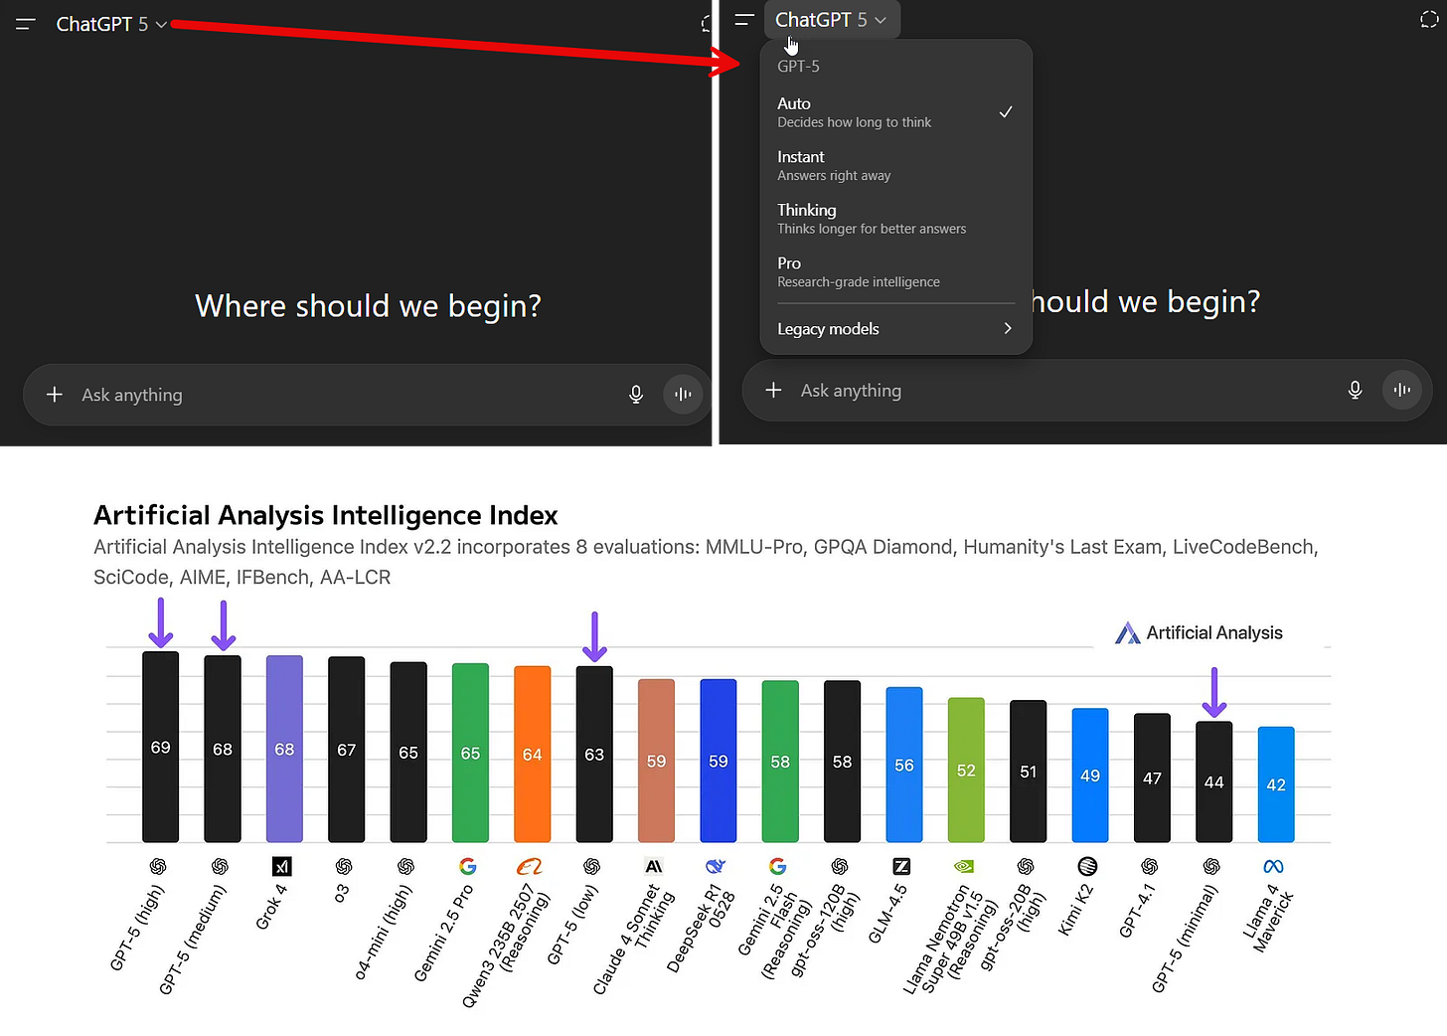Click Where should we begin heading in left window
This screenshot has height=1036, width=1447.
coord(368,306)
